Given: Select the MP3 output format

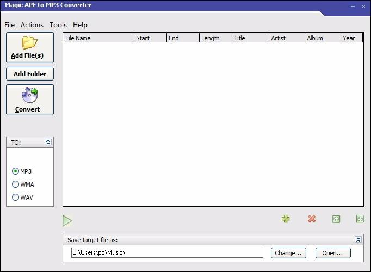Looking at the screenshot, I should pos(22,171).
